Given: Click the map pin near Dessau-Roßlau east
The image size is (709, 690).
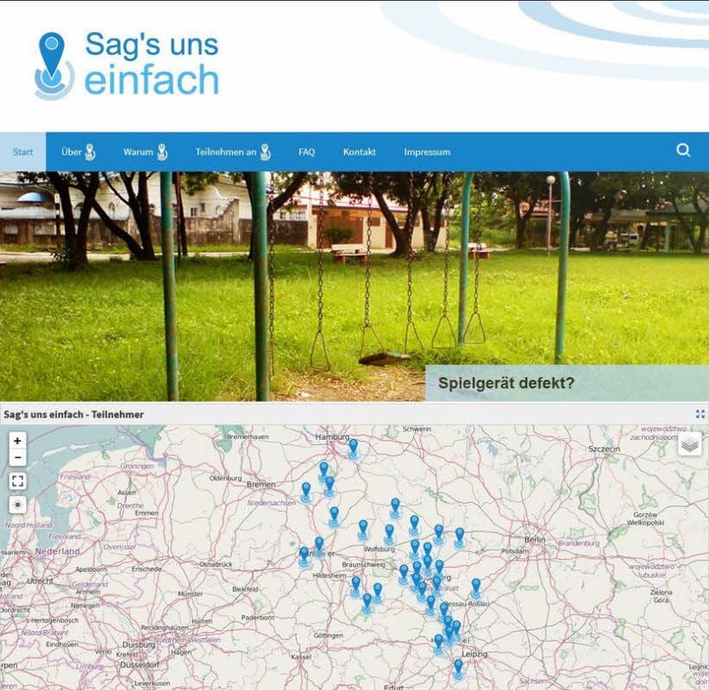Looking at the screenshot, I should click(475, 588).
